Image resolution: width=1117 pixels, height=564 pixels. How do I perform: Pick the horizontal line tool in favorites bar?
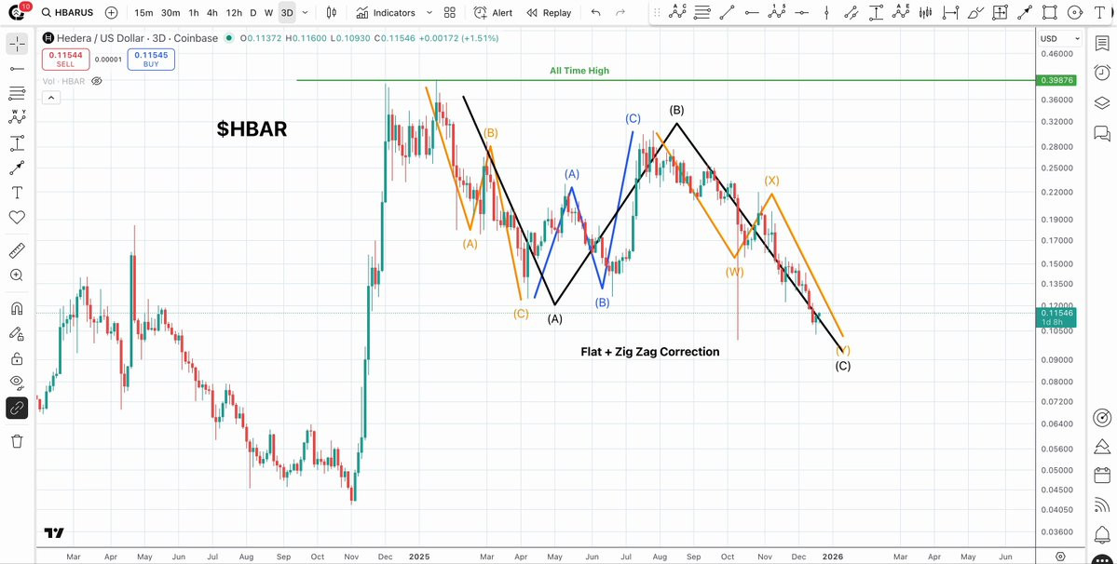pos(801,12)
